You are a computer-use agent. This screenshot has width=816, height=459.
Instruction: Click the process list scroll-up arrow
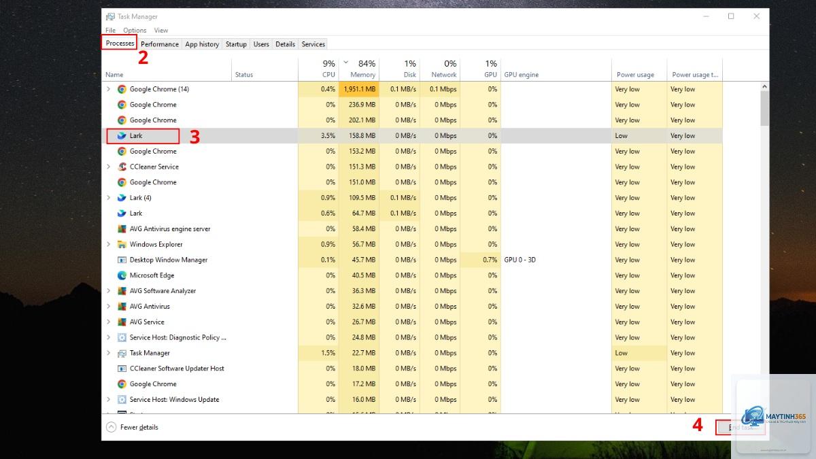coord(764,86)
